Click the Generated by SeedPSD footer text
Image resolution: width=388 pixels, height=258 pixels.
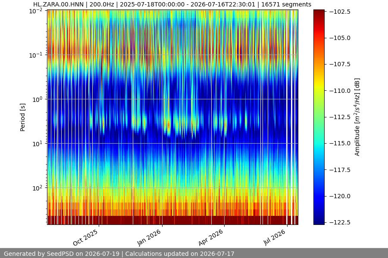(x=119, y=254)
